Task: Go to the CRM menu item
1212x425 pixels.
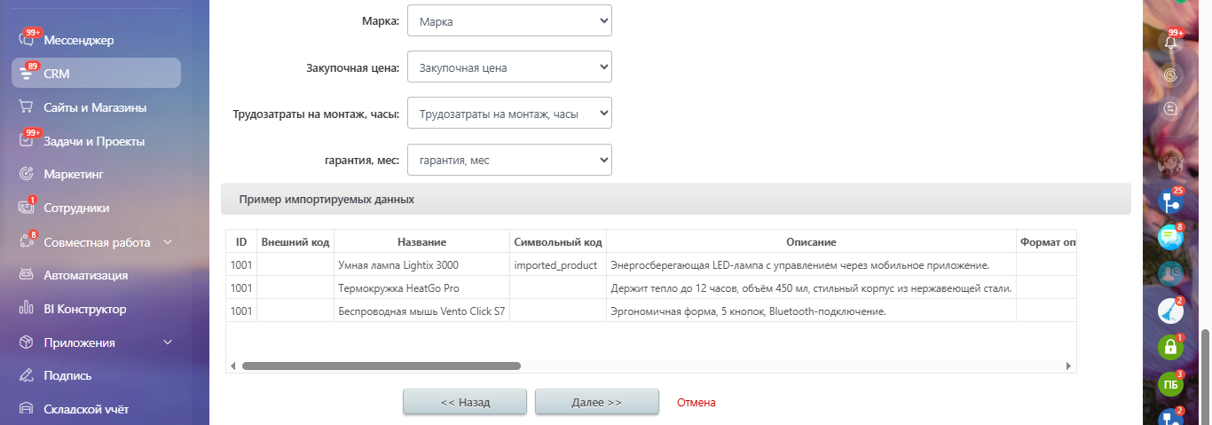Action: click(96, 74)
